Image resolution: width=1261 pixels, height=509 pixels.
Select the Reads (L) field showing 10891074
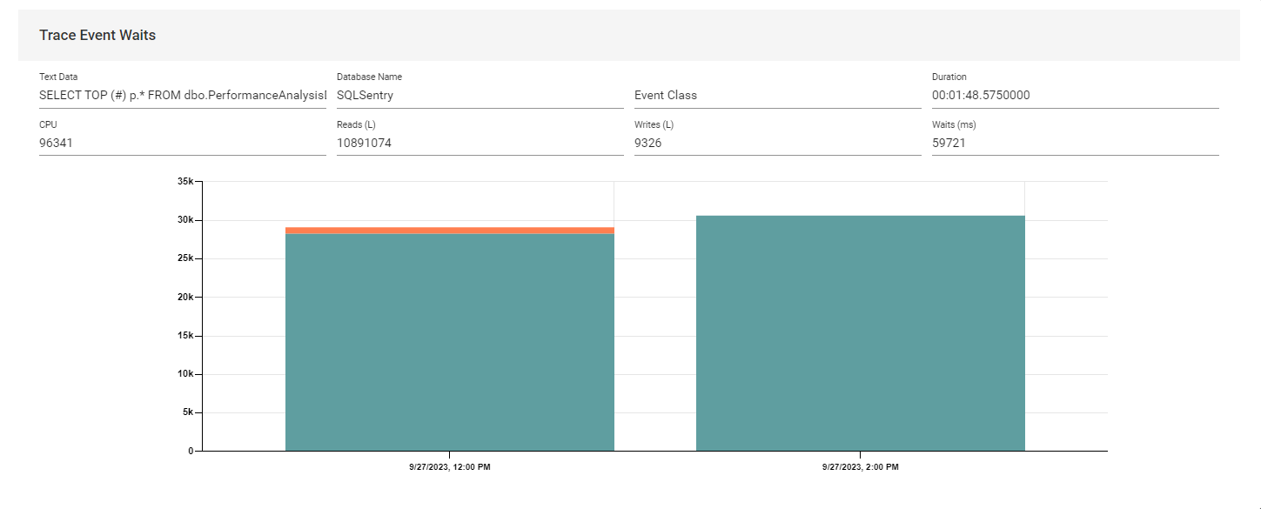click(480, 144)
